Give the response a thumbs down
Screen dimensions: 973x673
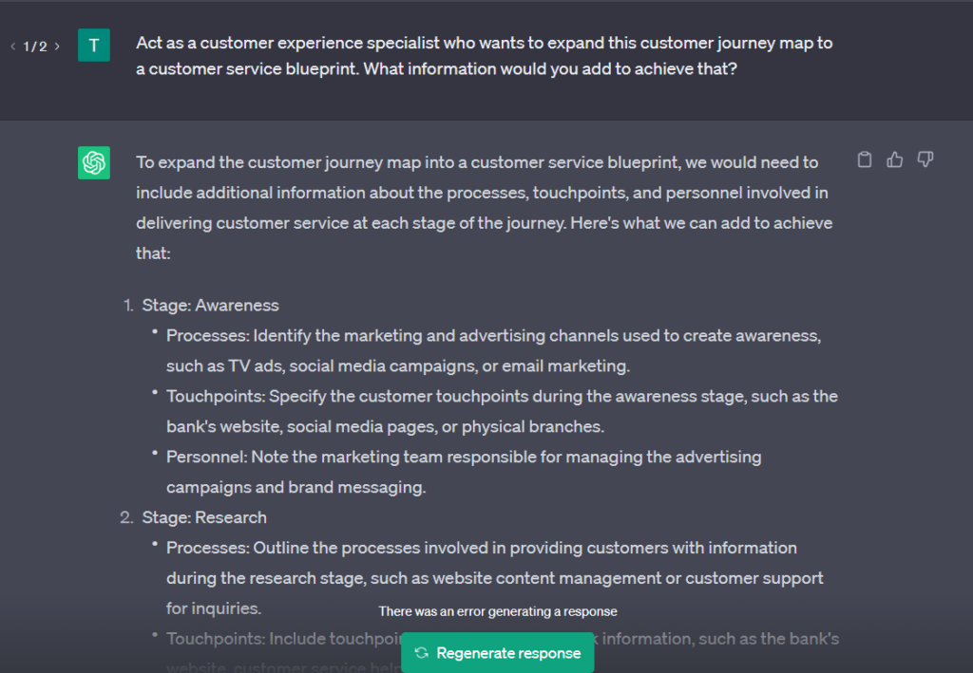(x=925, y=159)
